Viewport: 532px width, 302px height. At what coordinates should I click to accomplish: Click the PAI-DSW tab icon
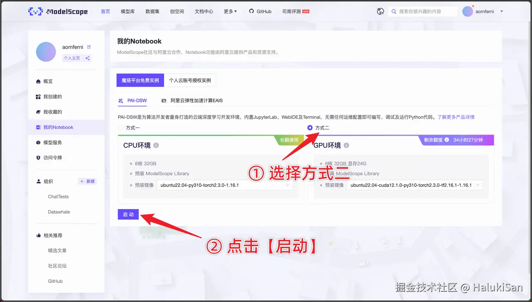(121, 100)
